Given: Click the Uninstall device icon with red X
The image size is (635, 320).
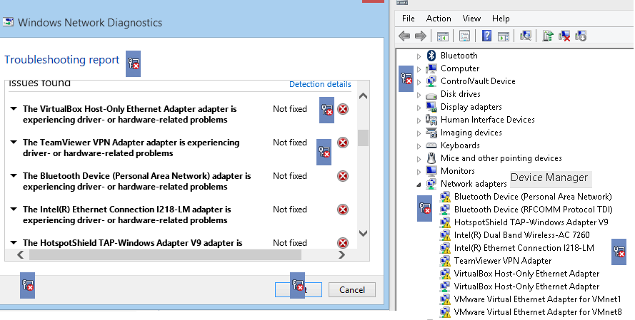Looking at the screenshot, I should (x=564, y=36).
